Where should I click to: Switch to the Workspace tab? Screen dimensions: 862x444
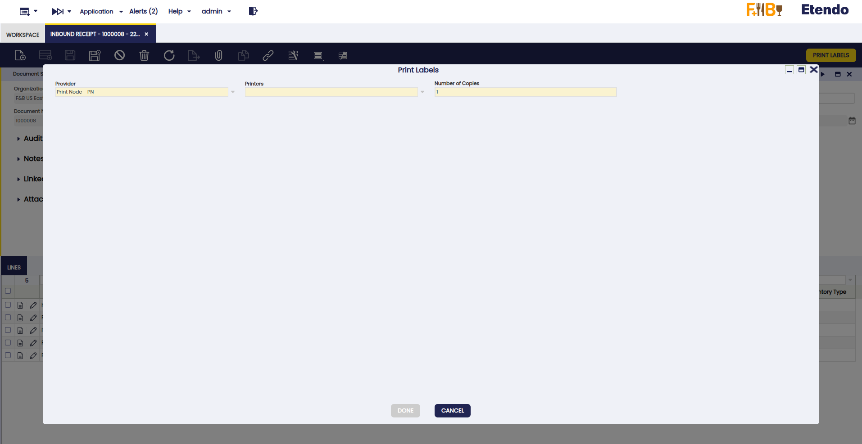[x=23, y=35]
